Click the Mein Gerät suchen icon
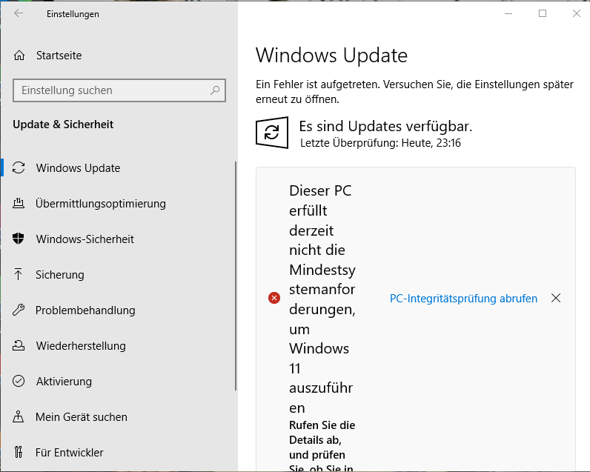Image resolution: width=590 pixels, height=472 pixels. click(x=18, y=416)
